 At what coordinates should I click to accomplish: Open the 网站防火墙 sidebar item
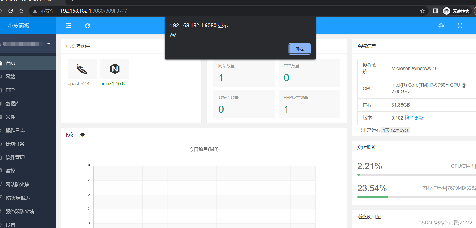point(28,185)
